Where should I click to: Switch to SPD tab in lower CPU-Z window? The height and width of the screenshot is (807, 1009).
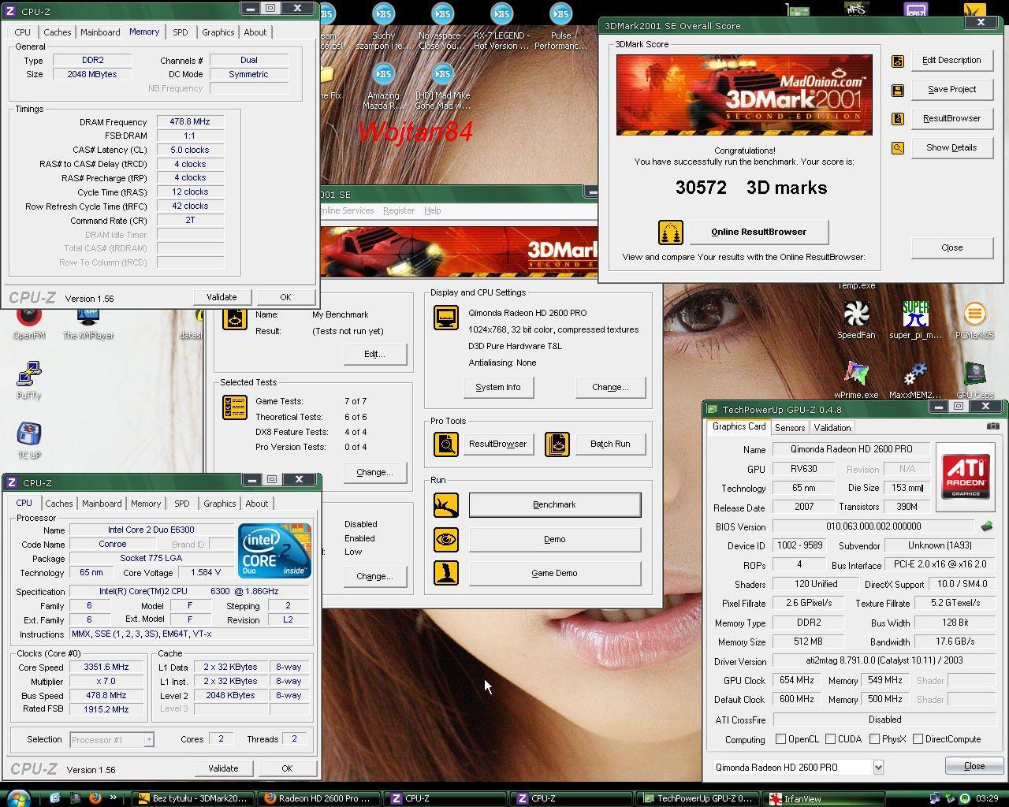(x=182, y=504)
